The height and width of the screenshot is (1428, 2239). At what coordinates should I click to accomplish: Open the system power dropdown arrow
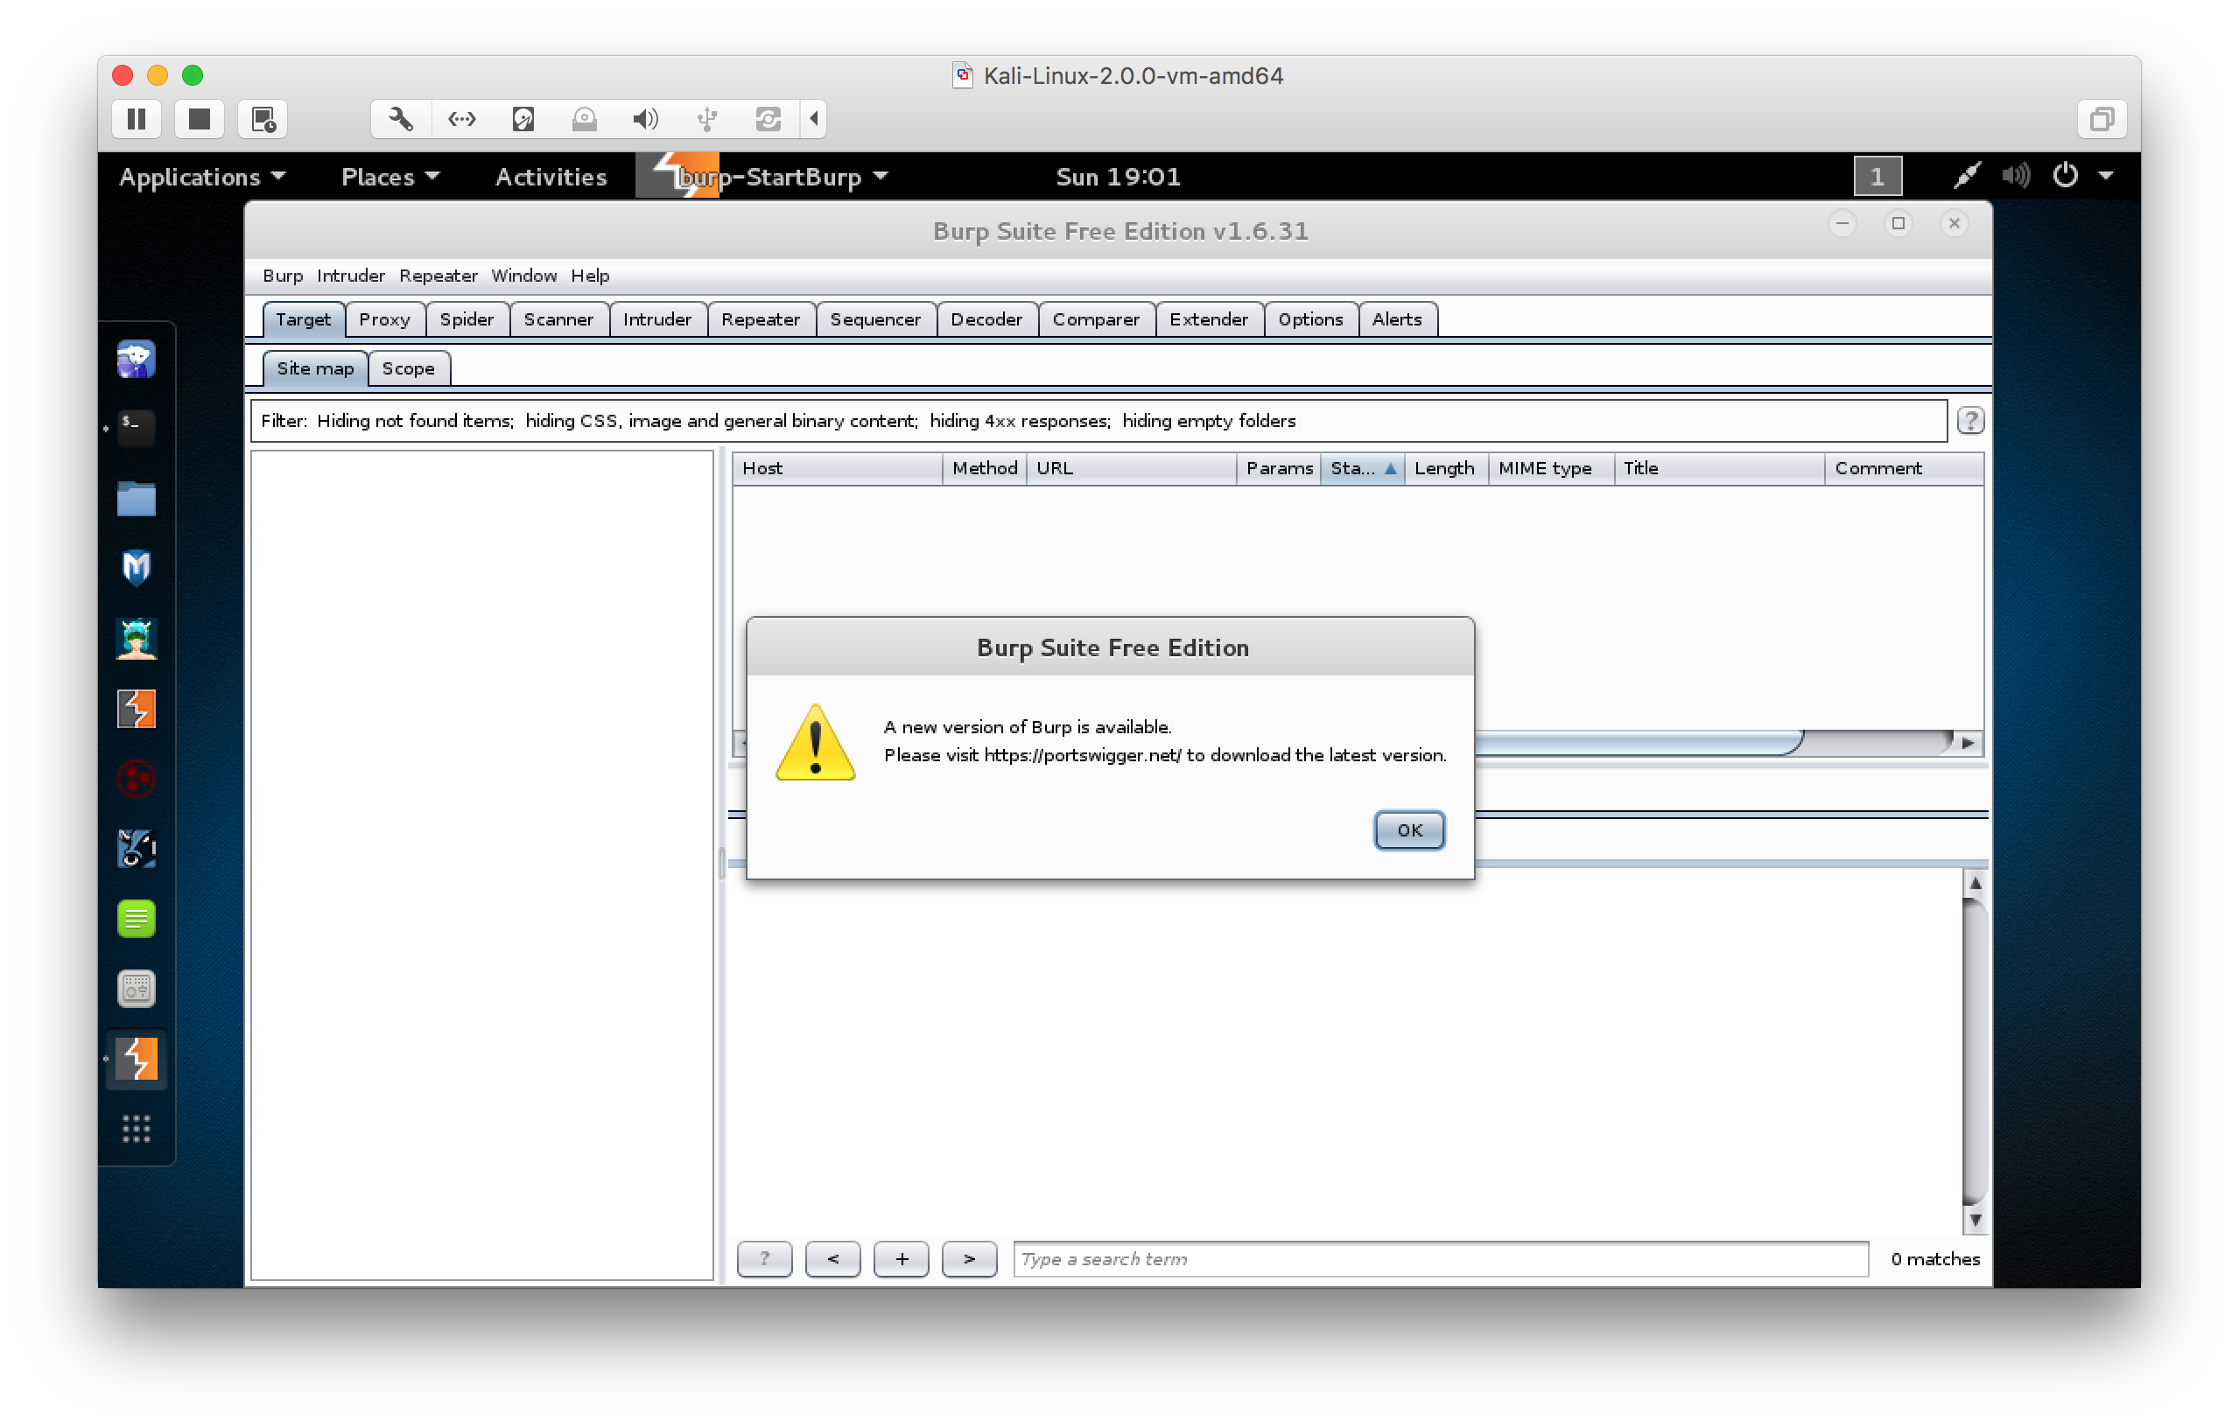pos(2106,176)
